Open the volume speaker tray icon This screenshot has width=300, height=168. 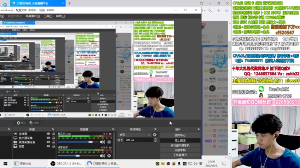[x=195, y=164]
